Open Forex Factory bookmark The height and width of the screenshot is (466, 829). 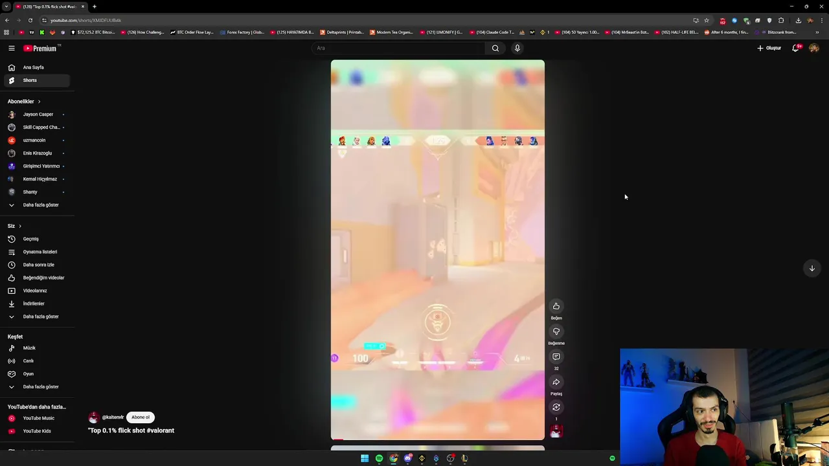242,32
